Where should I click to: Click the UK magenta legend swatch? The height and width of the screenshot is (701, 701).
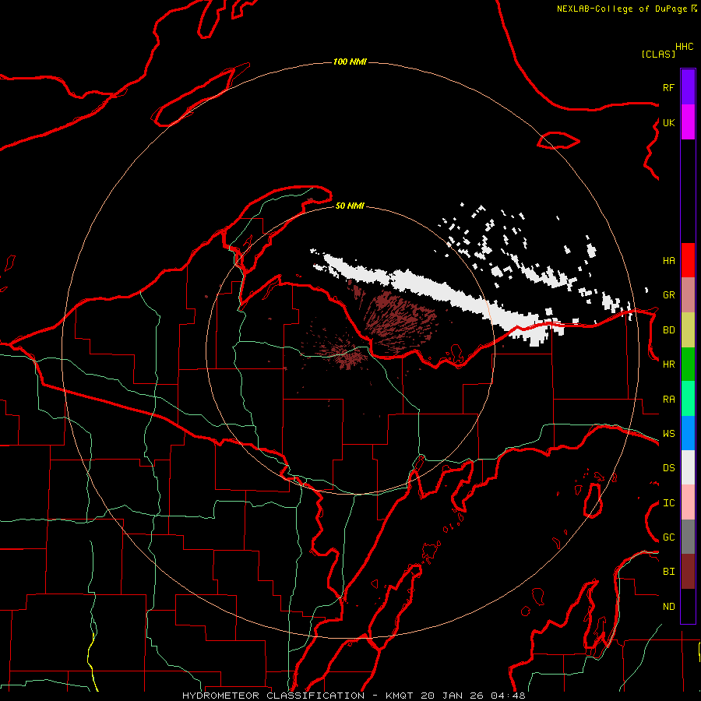point(688,122)
